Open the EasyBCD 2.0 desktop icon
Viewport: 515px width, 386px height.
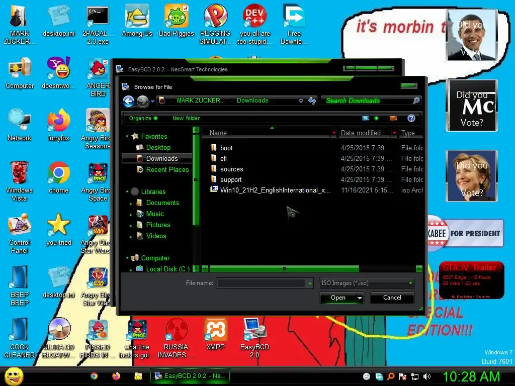tap(254, 338)
